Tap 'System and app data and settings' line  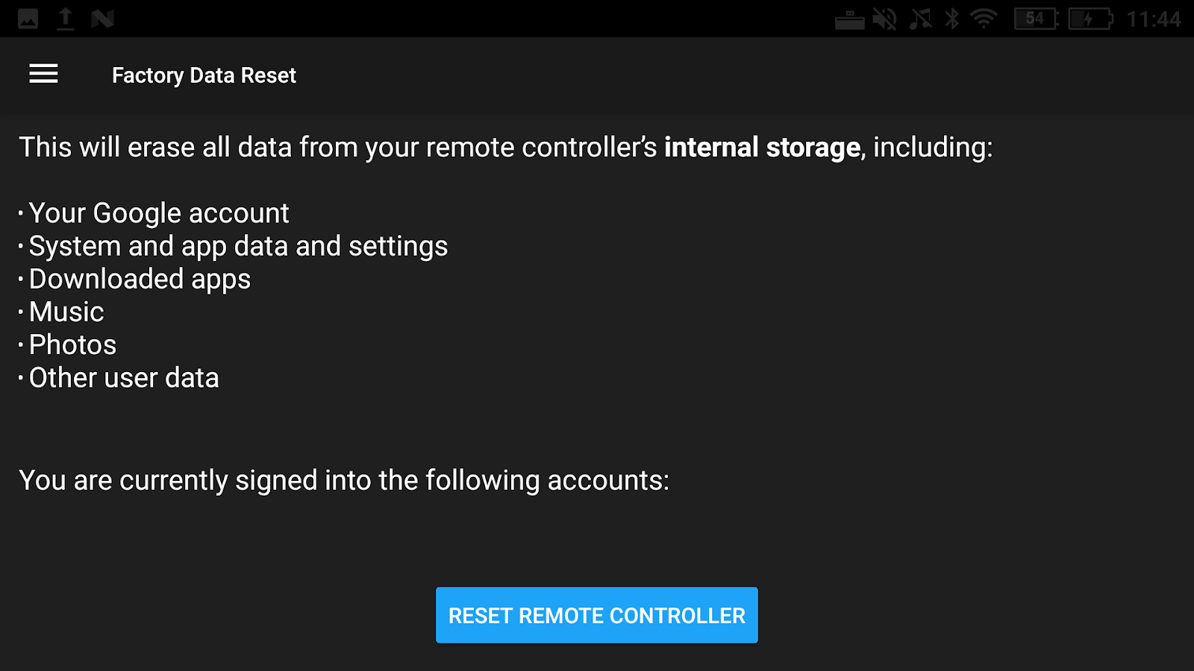(237, 246)
